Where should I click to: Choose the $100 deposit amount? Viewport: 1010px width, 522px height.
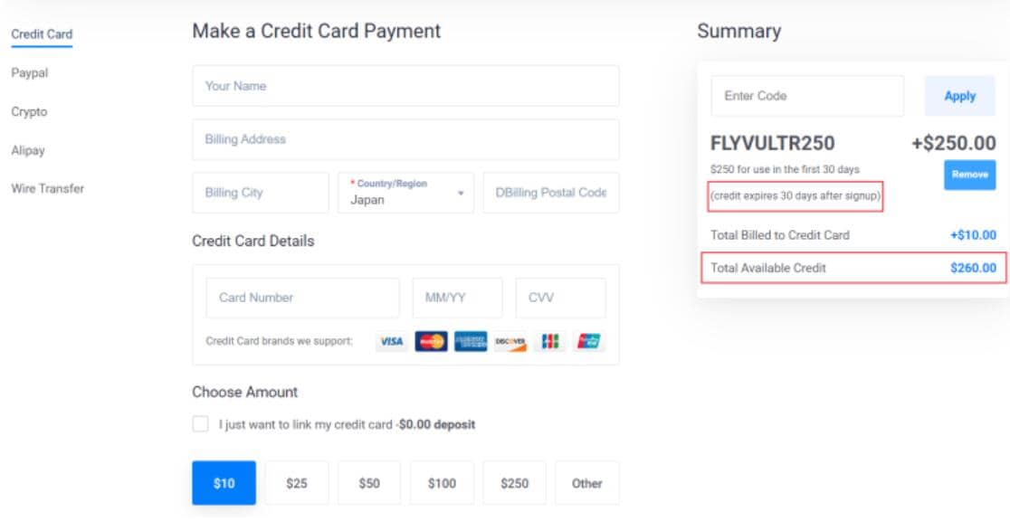[442, 483]
